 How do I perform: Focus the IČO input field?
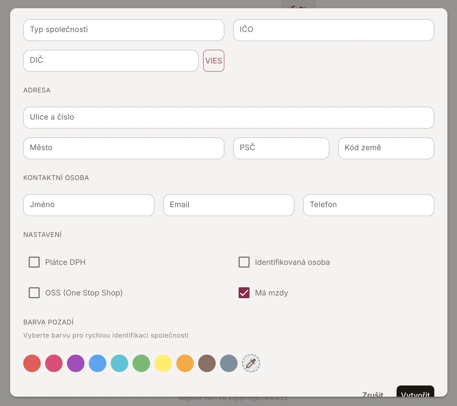[334, 30]
